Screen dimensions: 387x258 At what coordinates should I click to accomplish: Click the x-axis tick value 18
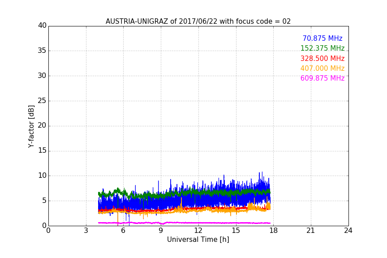click(273, 231)
